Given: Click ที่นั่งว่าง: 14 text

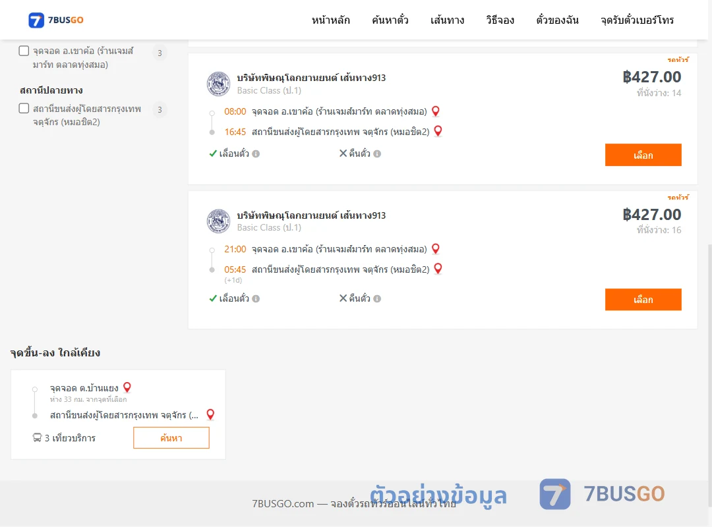Looking at the screenshot, I should pyautogui.click(x=659, y=93).
